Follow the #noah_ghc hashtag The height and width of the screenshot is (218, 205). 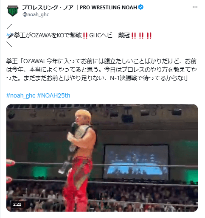pos(21,95)
